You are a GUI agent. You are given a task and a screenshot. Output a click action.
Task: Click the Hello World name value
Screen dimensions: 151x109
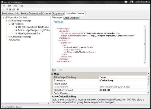tap(79, 52)
